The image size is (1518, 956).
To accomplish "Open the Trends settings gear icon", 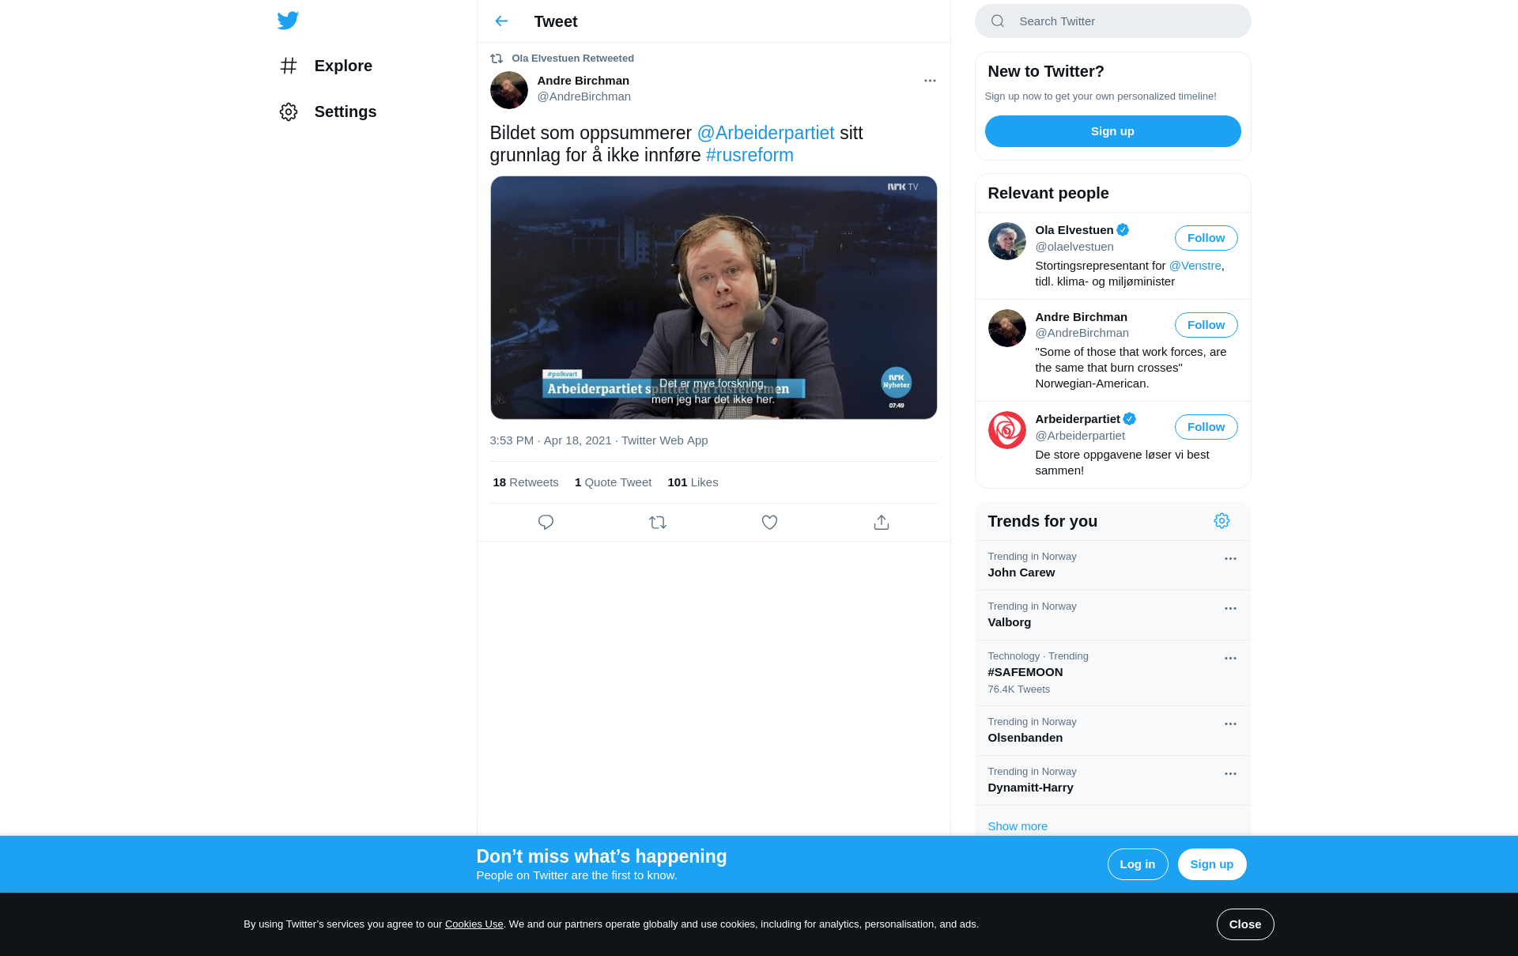I will pyautogui.click(x=1222, y=521).
